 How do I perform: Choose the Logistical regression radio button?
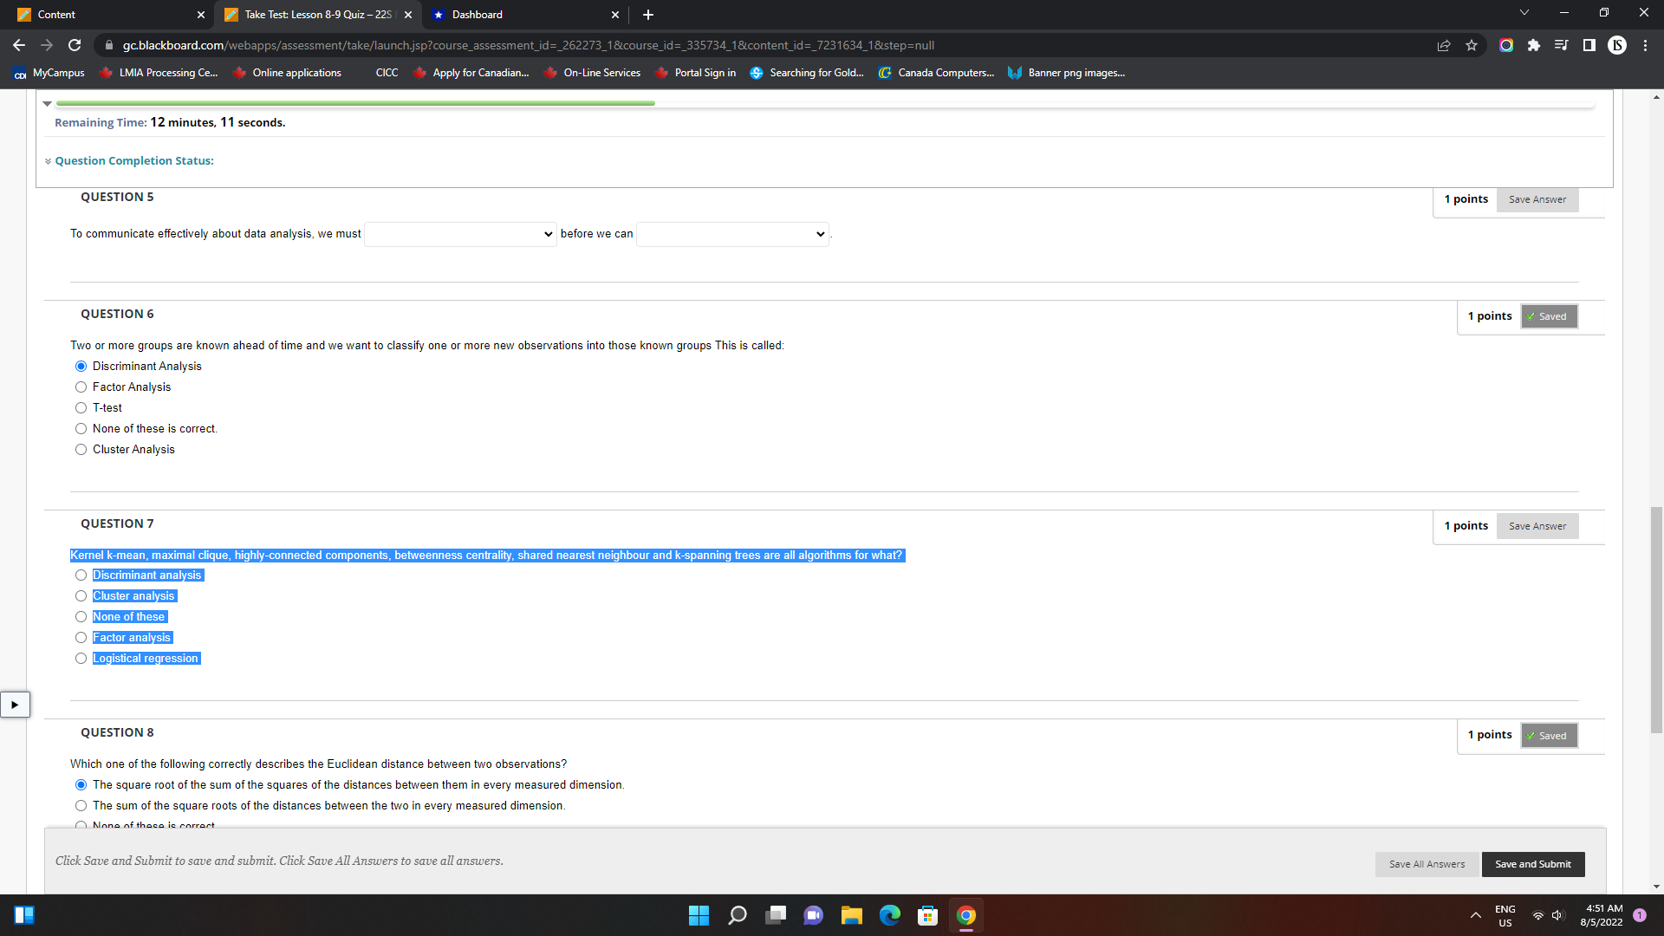click(x=81, y=659)
